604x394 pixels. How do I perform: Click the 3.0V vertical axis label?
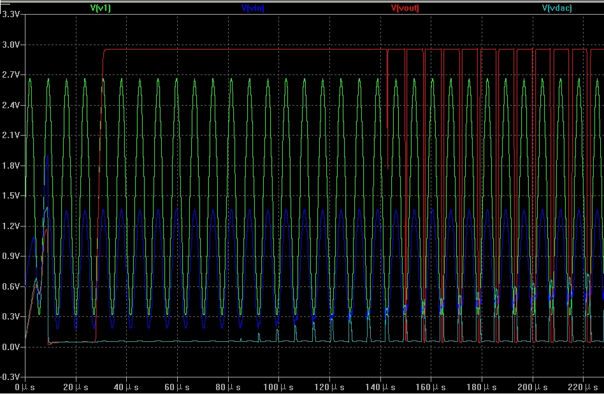point(11,45)
